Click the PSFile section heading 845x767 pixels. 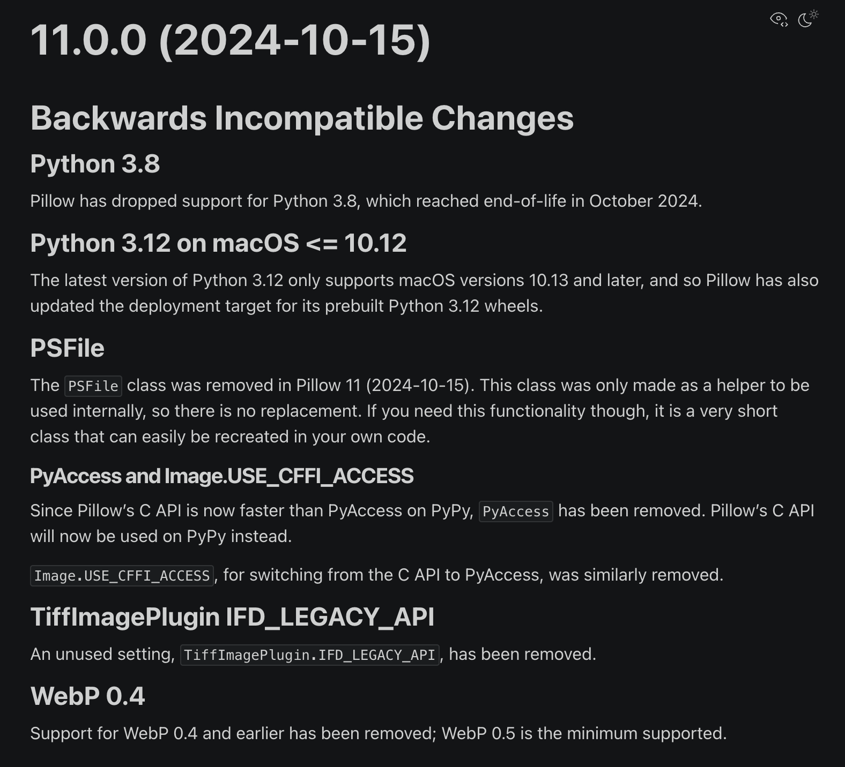click(68, 348)
